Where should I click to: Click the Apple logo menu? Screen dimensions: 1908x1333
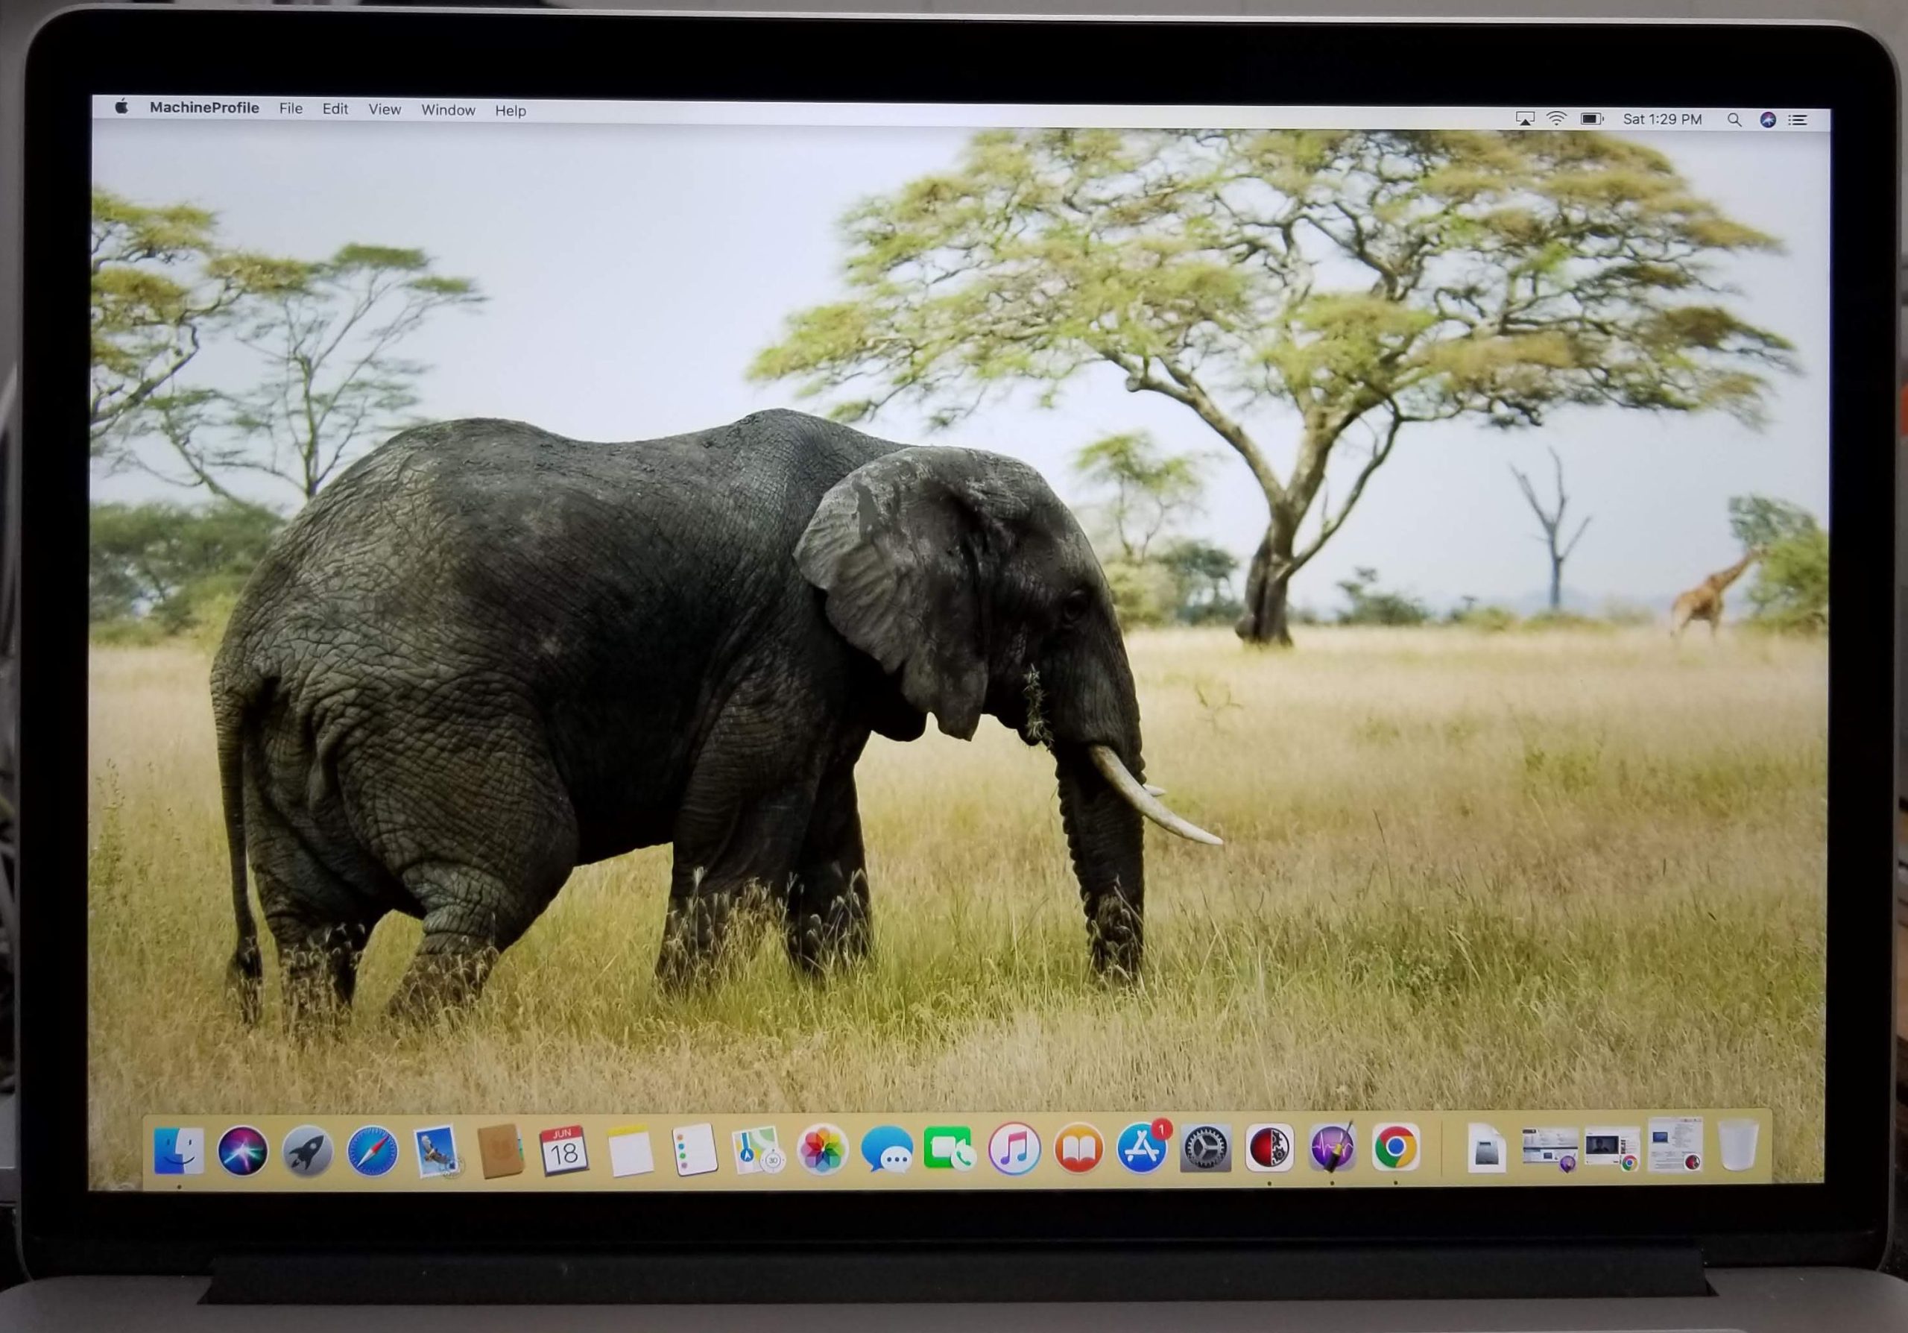coord(122,107)
